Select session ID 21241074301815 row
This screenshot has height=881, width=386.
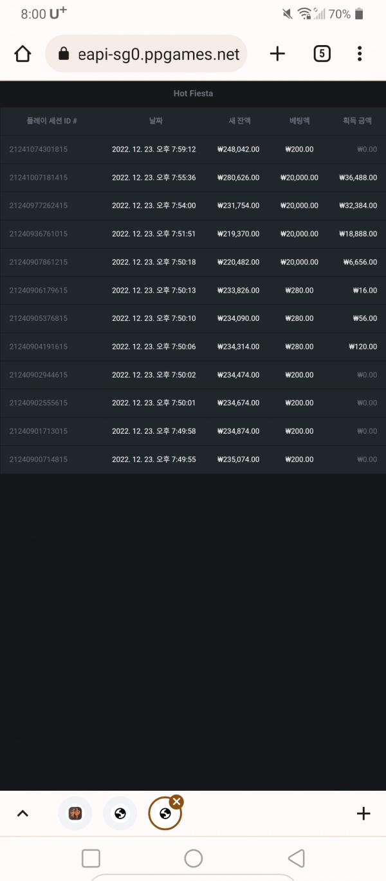(193, 150)
